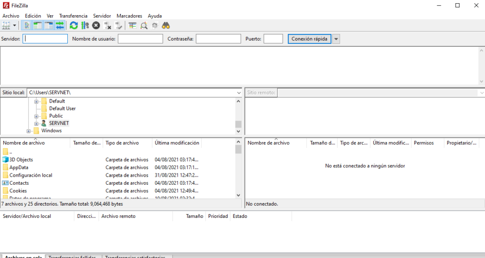485x258 pixels.
Task: Open the Transferencia menu
Action: 73,16
